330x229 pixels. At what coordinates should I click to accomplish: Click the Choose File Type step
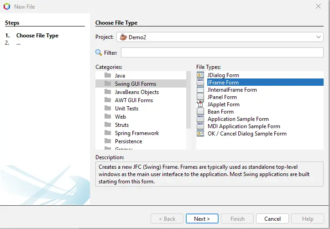[x=37, y=35]
